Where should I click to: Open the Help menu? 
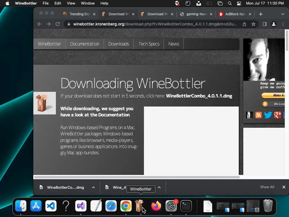(104, 3)
